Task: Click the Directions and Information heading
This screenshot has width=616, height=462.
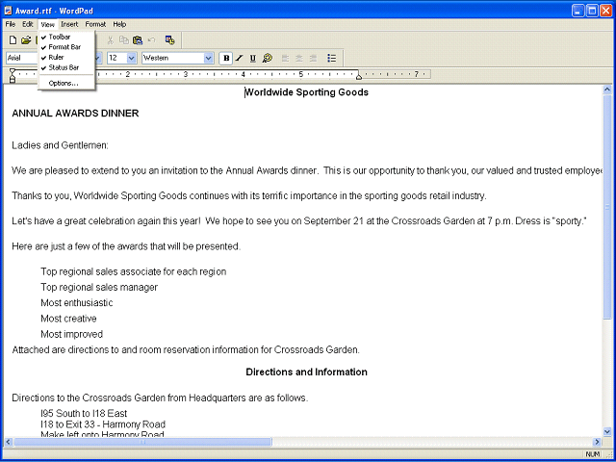Action: [x=306, y=372]
